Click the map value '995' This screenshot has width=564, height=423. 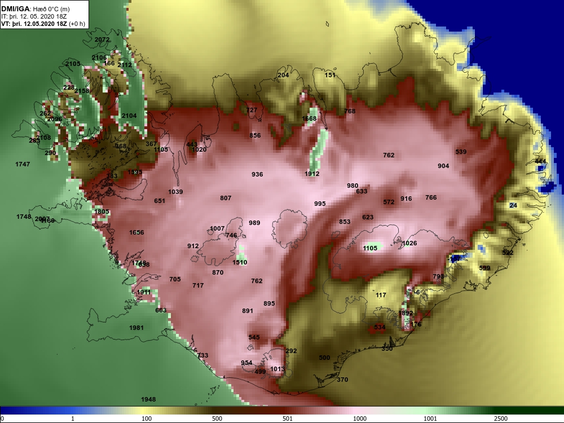(x=320, y=204)
